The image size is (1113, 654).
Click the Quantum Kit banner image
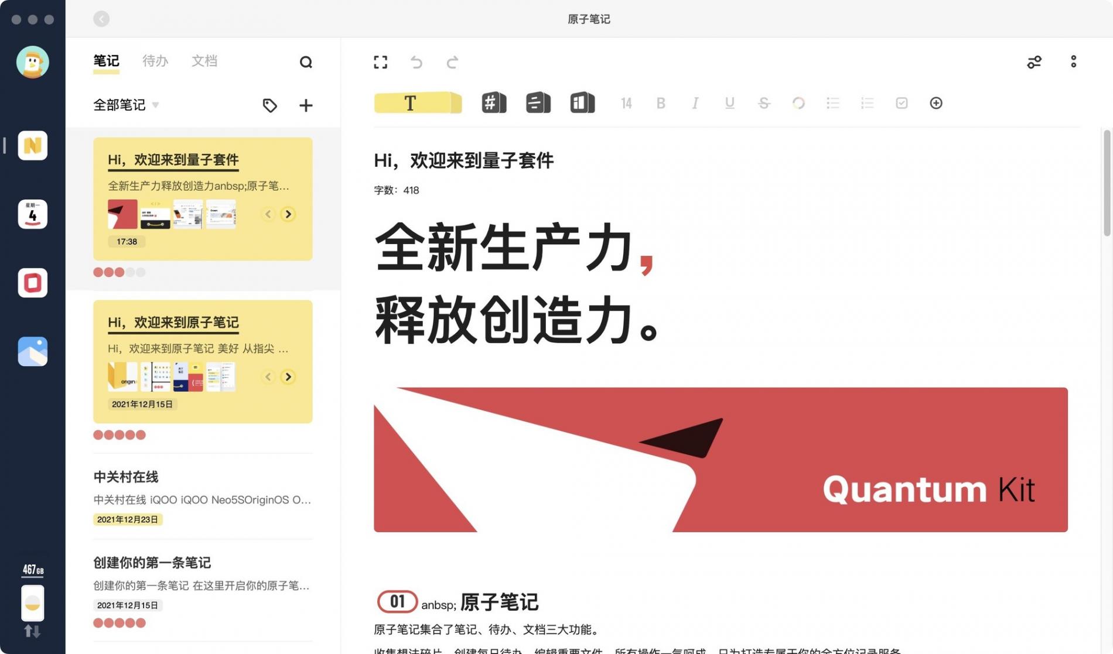tap(721, 460)
